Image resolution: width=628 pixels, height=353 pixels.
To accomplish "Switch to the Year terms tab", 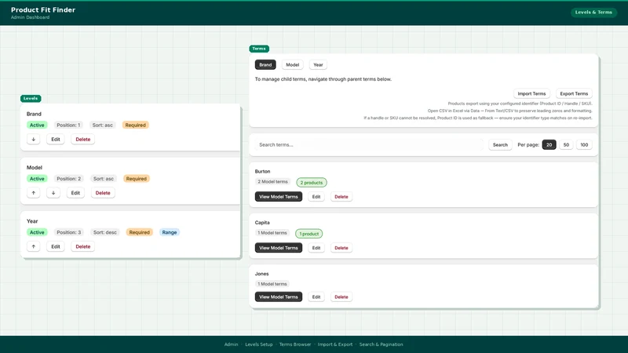I will pyautogui.click(x=318, y=65).
